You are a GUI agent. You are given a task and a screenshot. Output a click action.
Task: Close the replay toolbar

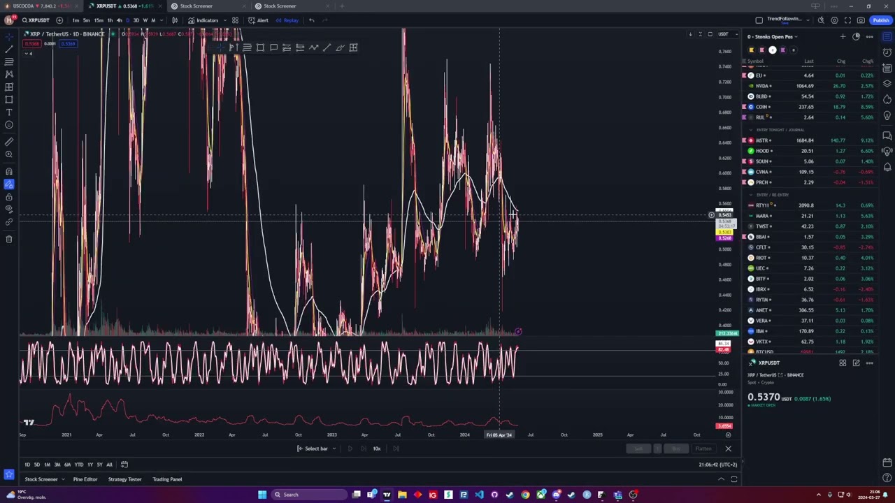[728, 449]
